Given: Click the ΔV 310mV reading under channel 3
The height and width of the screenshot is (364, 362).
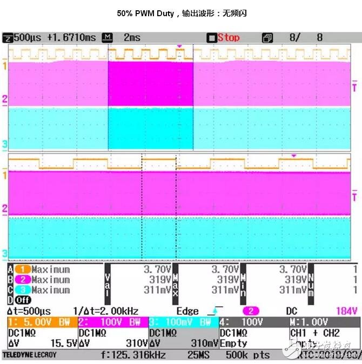Looking at the screenshot, I should click(x=184, y=343).
